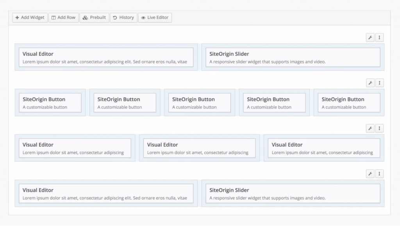The width and height of the screenshot is (400, 226).
Task: Switch to the Live Editor
Action: tap(155, 18)
